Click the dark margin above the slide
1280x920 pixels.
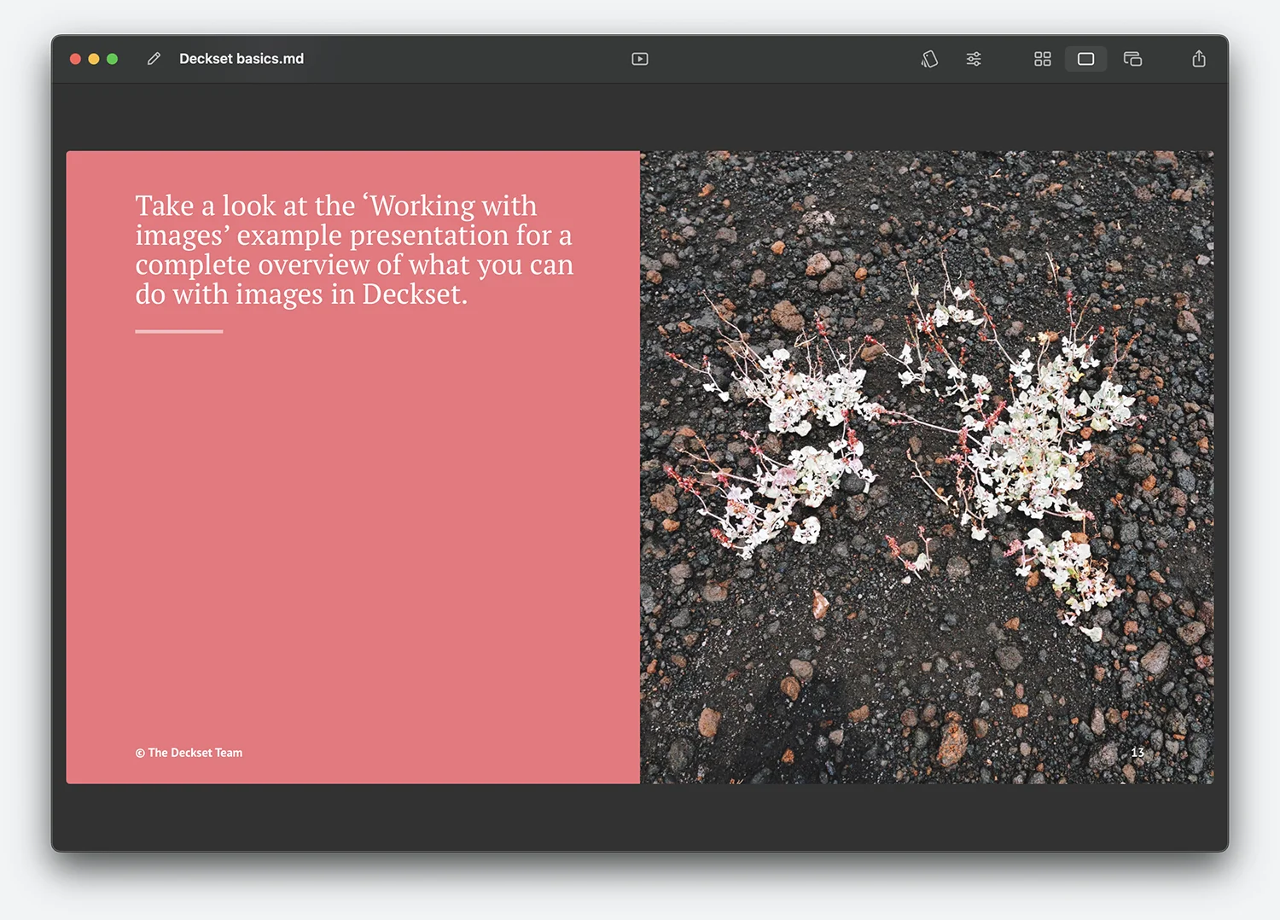[x=640, y=117]
